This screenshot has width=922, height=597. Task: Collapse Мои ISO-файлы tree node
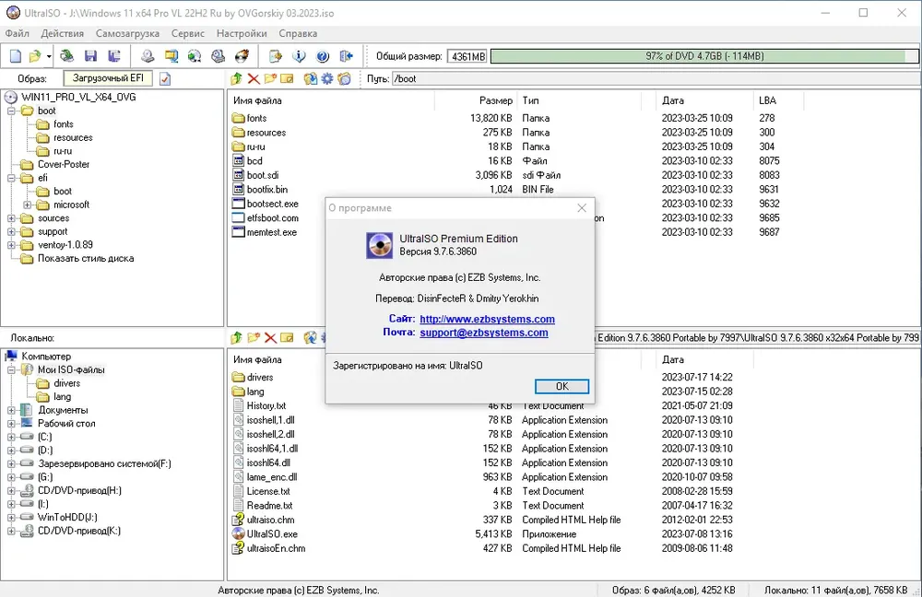click(11, 370)
